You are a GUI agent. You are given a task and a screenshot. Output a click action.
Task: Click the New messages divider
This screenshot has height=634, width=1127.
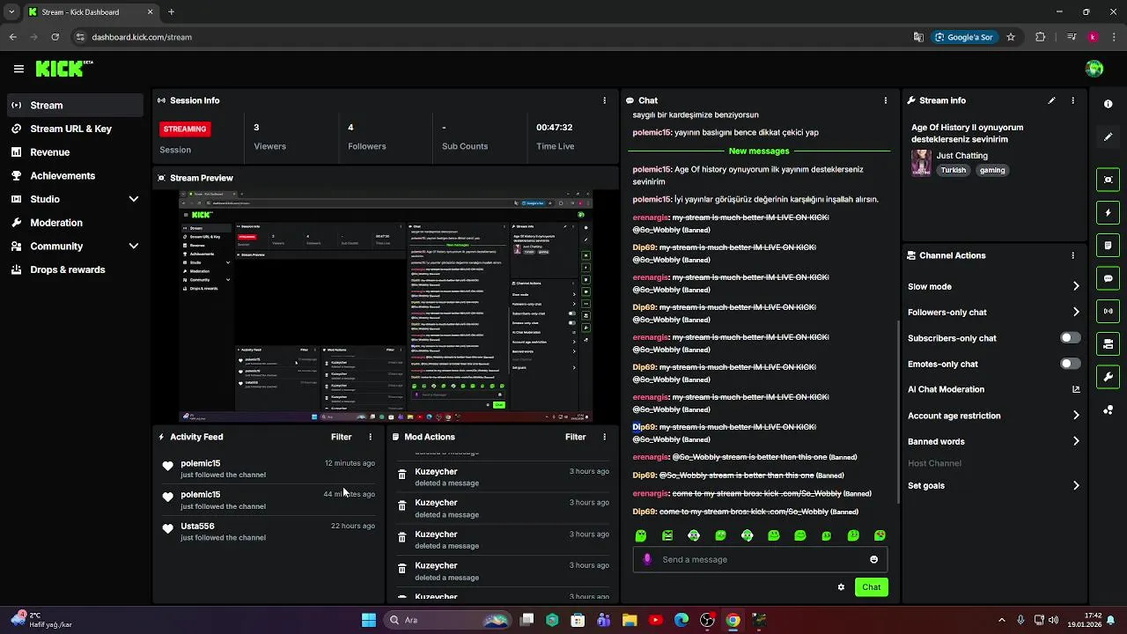(759, 151)
